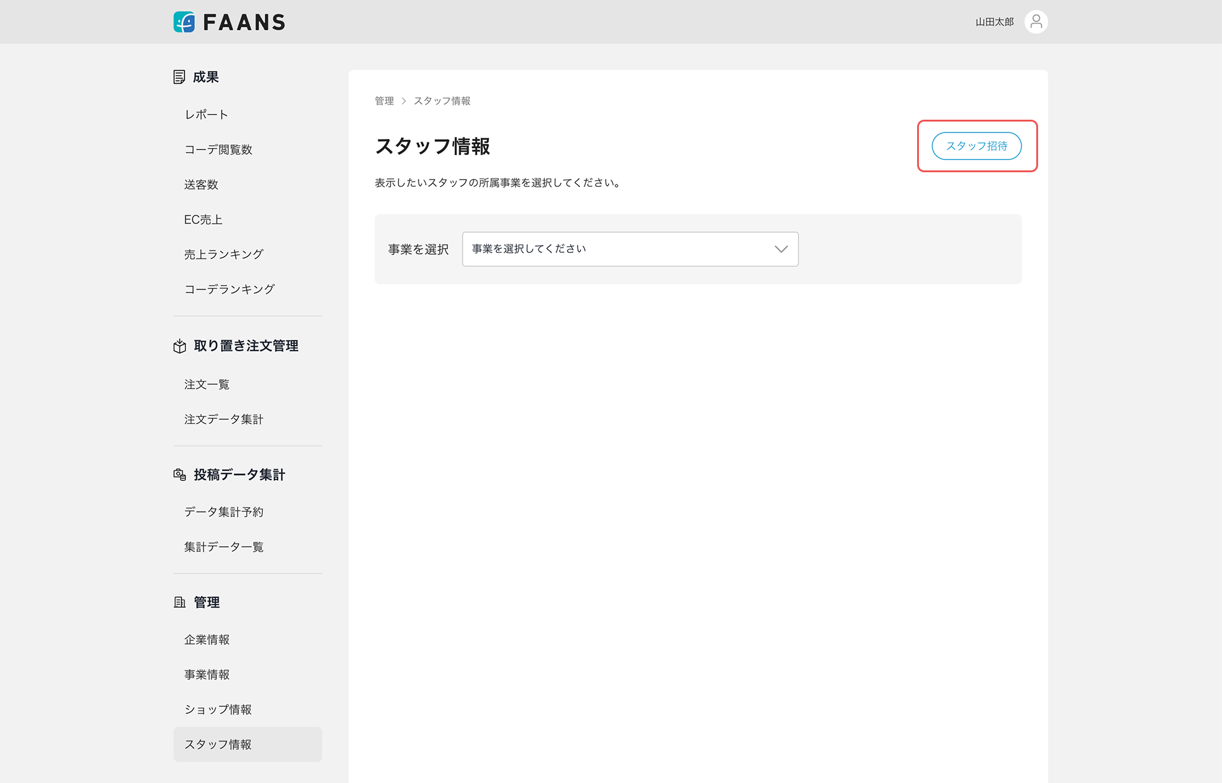Click the dropdown chevron arrow in 事業を選択
This screenshot has height=783, width=1222.
coord(781,249)
